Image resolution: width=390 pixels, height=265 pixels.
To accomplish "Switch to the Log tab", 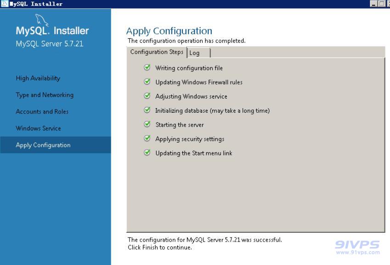I will [x=198, y=53].
